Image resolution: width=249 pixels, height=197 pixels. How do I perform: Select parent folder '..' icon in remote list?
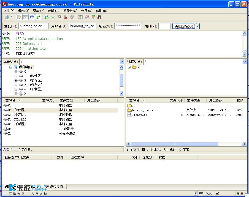(129, 105)
